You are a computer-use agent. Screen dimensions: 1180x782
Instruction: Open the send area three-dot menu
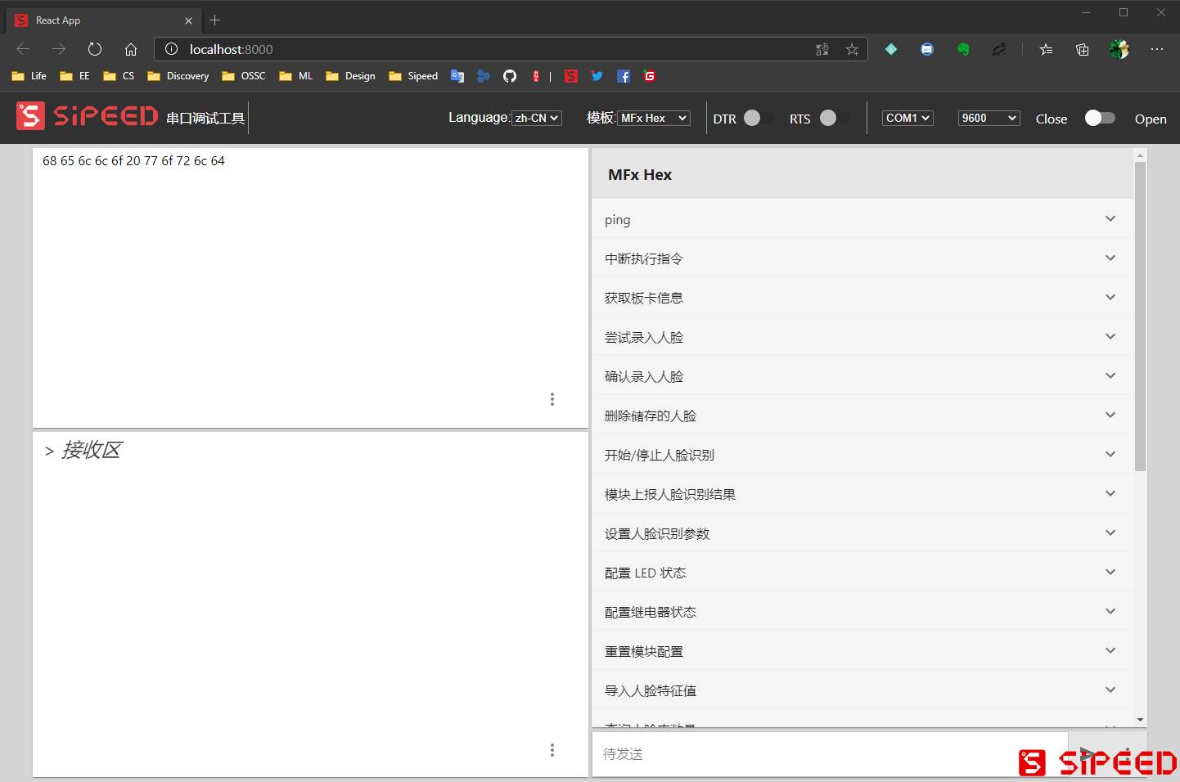point(552,399)
